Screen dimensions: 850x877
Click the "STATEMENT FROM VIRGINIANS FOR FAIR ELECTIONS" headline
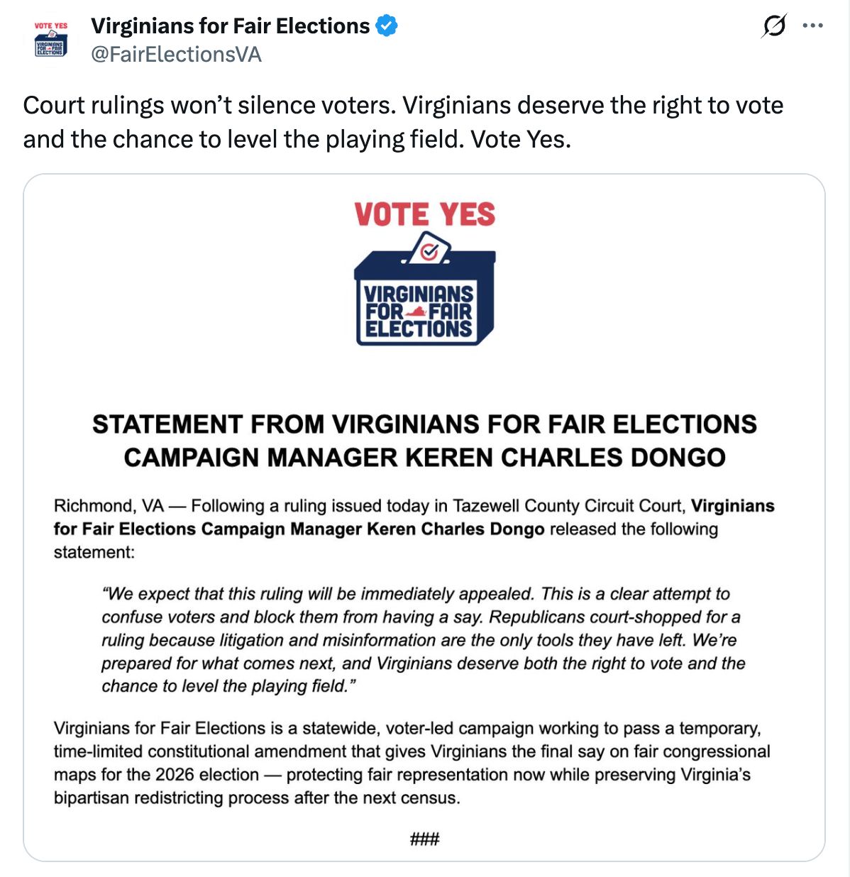(x=424, y=424)
